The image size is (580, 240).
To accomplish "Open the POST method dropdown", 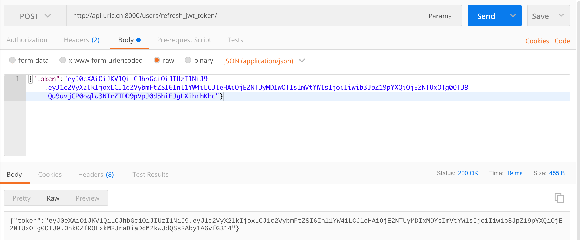I will 35,16.
